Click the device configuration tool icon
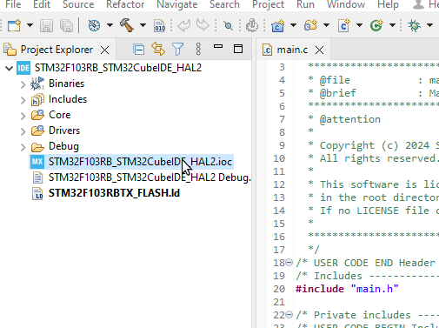Image resolution: width=439 pixels, height=328 pixels. pos(252,25)
